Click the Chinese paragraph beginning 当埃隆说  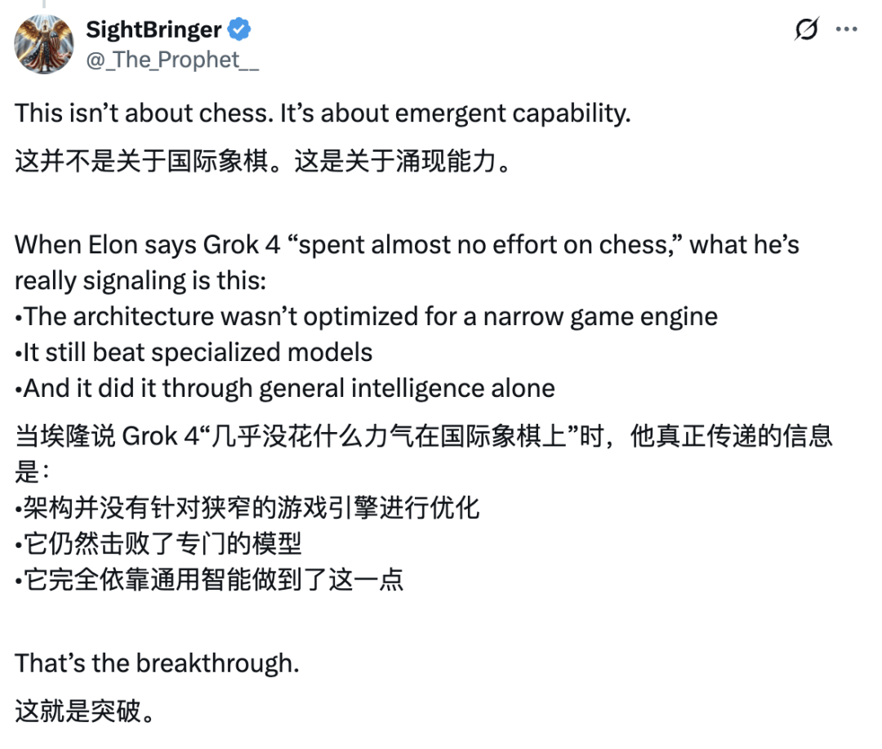[424, 453]
